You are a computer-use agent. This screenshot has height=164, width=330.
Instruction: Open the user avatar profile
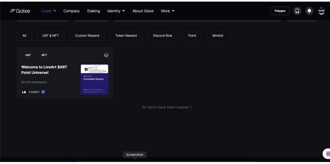[321, 11]
